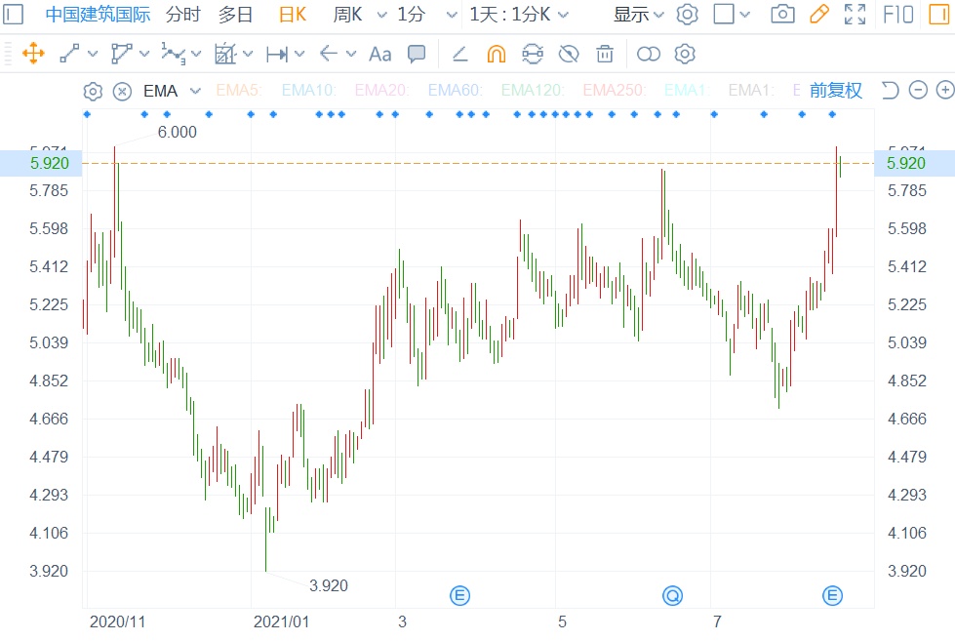Toggle the magnet snap tool
The height and width of the screenshot is (641, 955).
(497, 54)
